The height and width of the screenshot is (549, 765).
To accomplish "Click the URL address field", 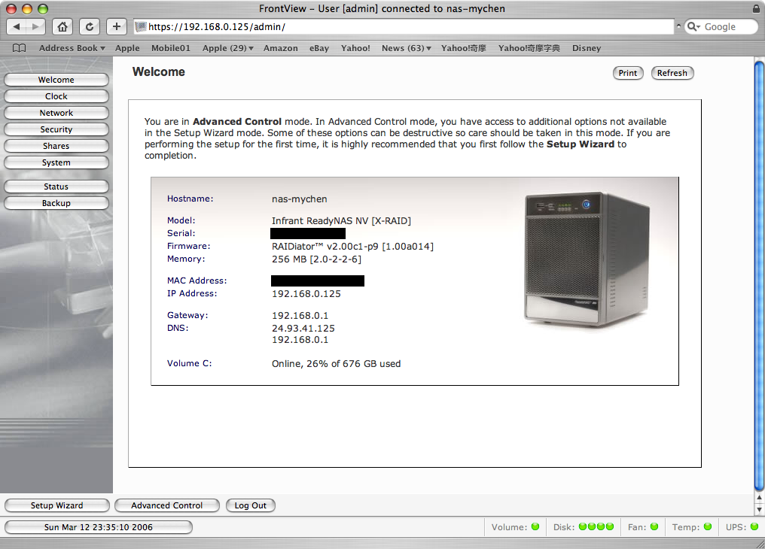I will (404, 27).
